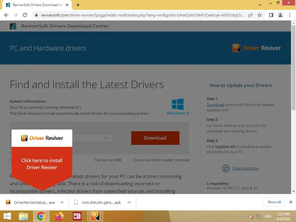Switch to Chrome in the taskbar
Screen dimensions: 296x222
[41, 216]
